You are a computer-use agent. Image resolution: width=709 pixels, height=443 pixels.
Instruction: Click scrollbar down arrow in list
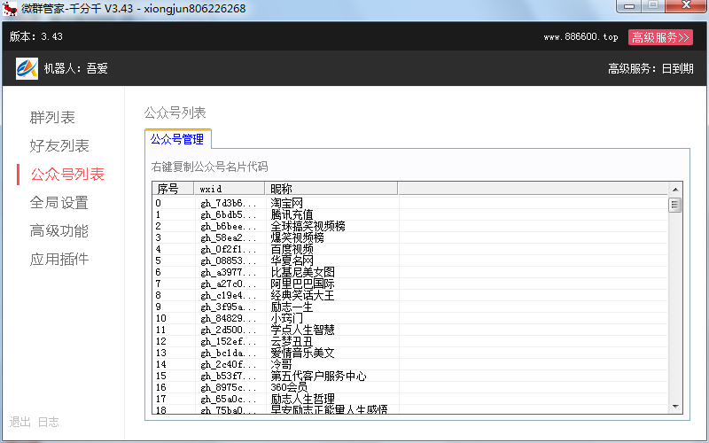[675, 407]
